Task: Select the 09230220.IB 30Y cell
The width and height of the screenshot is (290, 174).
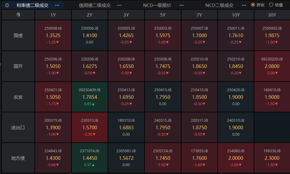Action: pyautogui.click(x=272, y=66)
